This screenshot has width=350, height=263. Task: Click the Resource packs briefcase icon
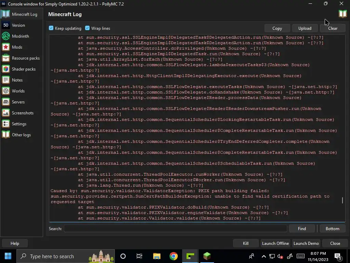(x=6, y=58)
